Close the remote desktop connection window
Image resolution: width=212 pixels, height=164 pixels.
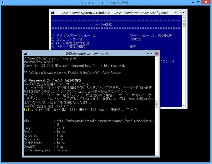(206, 2)
